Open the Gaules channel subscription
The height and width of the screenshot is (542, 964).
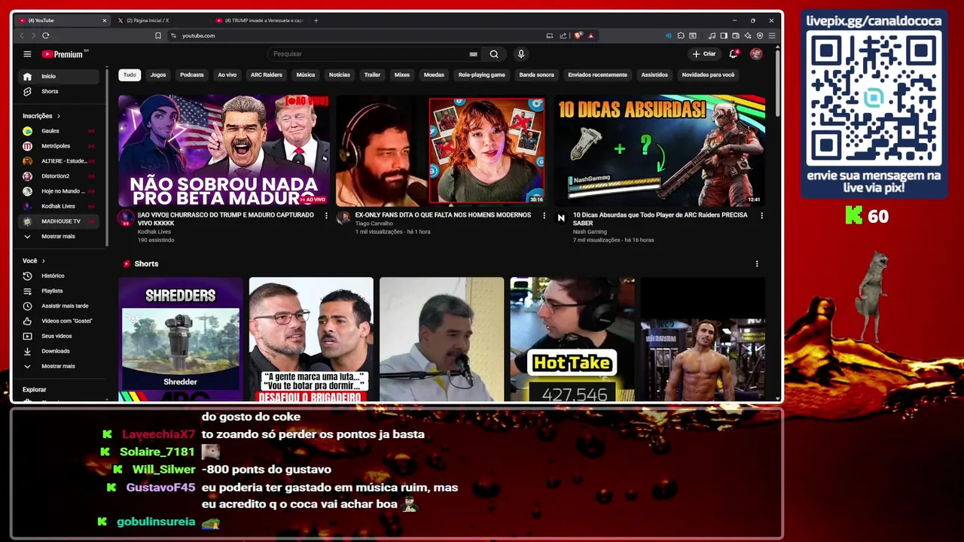59,131
